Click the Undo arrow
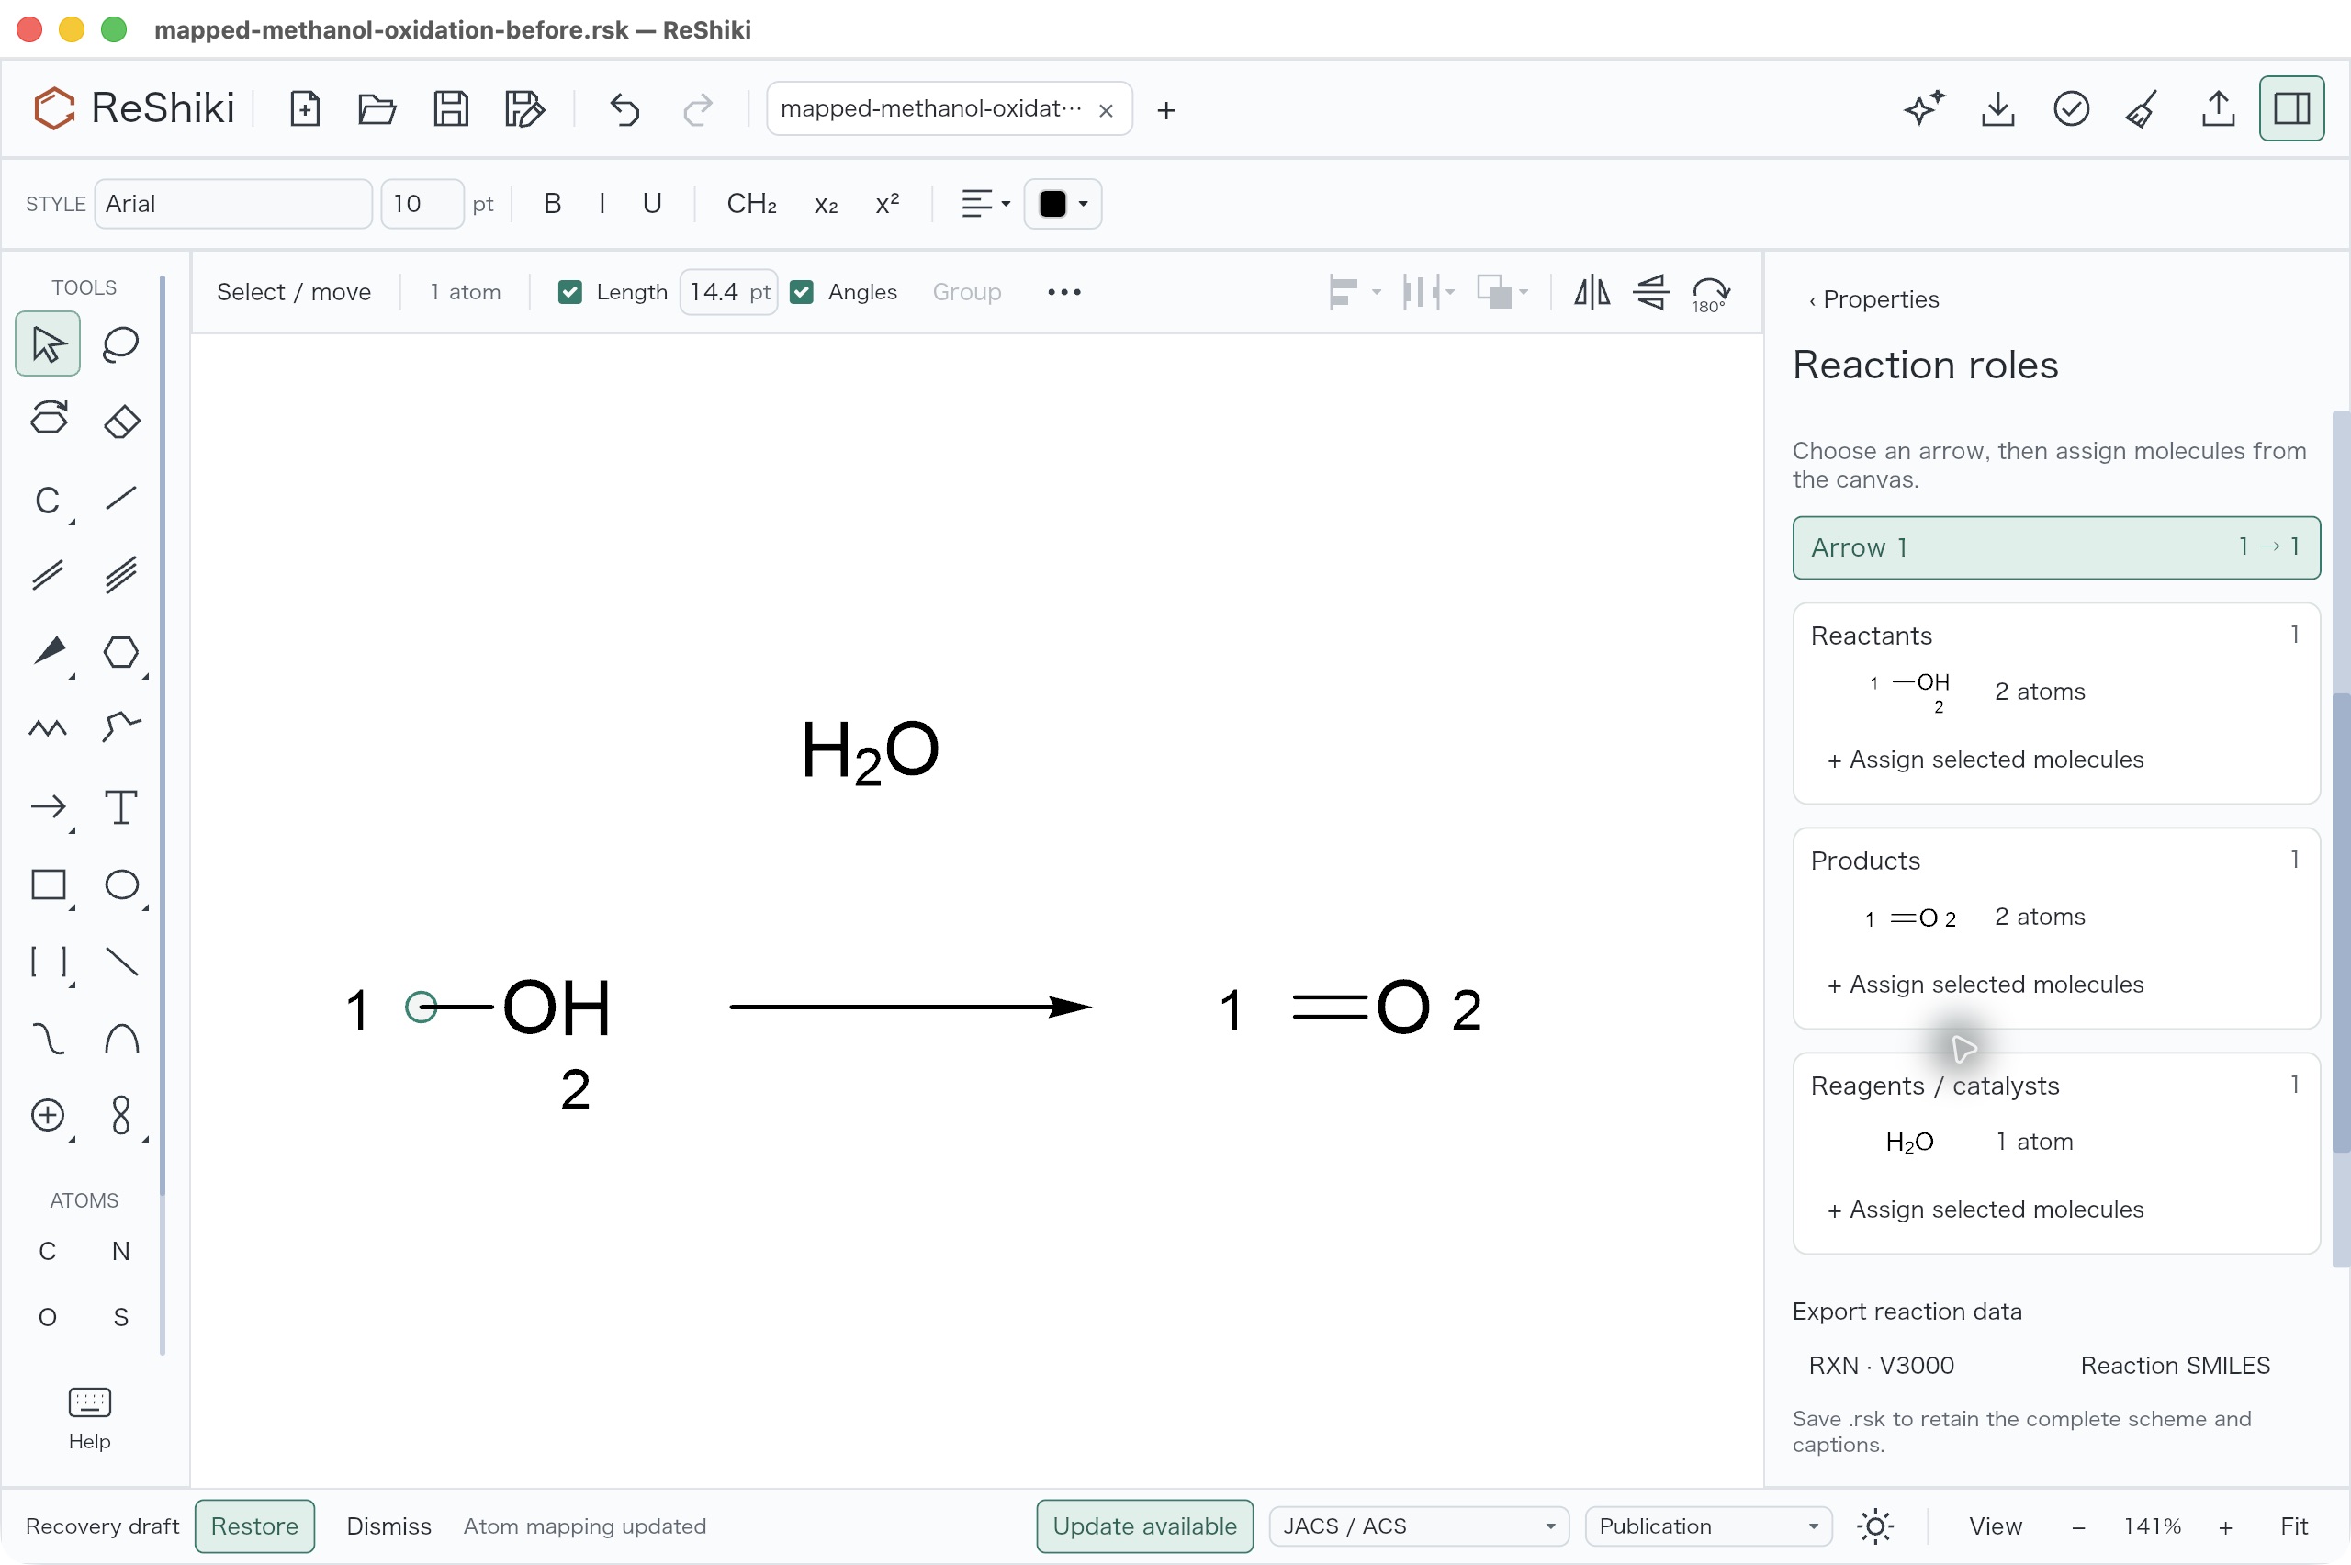 pyautogui.click(x=624, y=107)
